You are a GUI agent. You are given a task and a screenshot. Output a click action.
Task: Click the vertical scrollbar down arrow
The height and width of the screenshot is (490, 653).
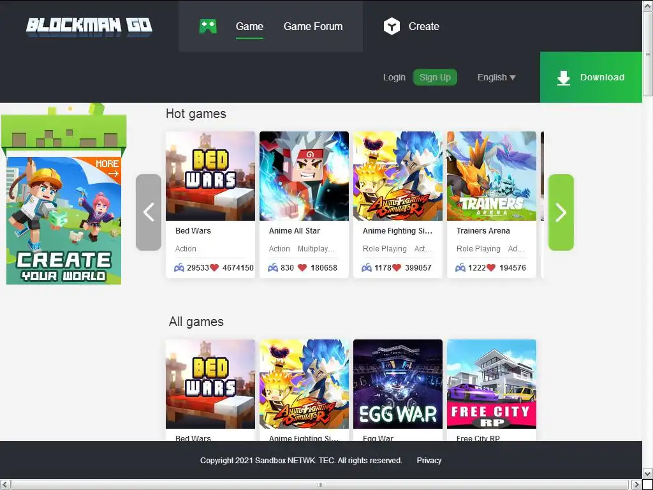pos(648,473)
